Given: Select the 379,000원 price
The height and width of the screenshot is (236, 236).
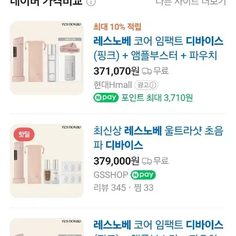Looking at the screenshot, I should [x=116, y=161].
